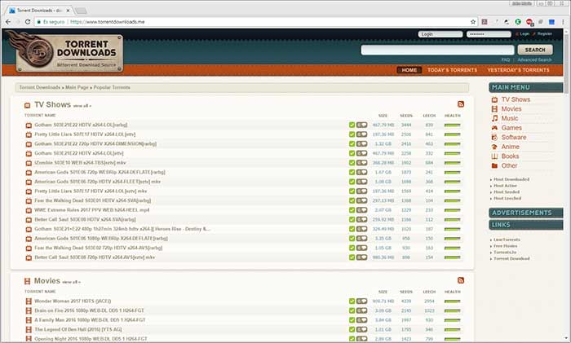
Task: Click comments icon for Brain on Fire 2016 row
Action: [x=361, y=310]
